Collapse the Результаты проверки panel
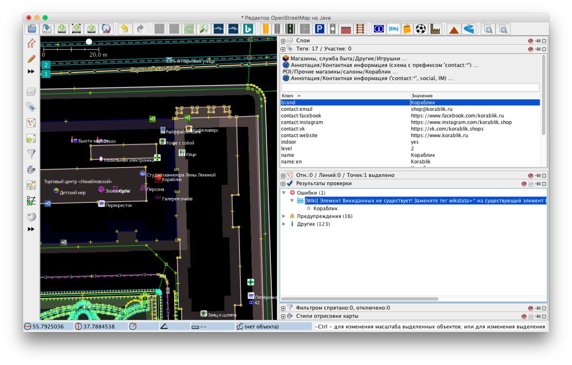This screenshot has width=572, height=365. click(283, 184)
